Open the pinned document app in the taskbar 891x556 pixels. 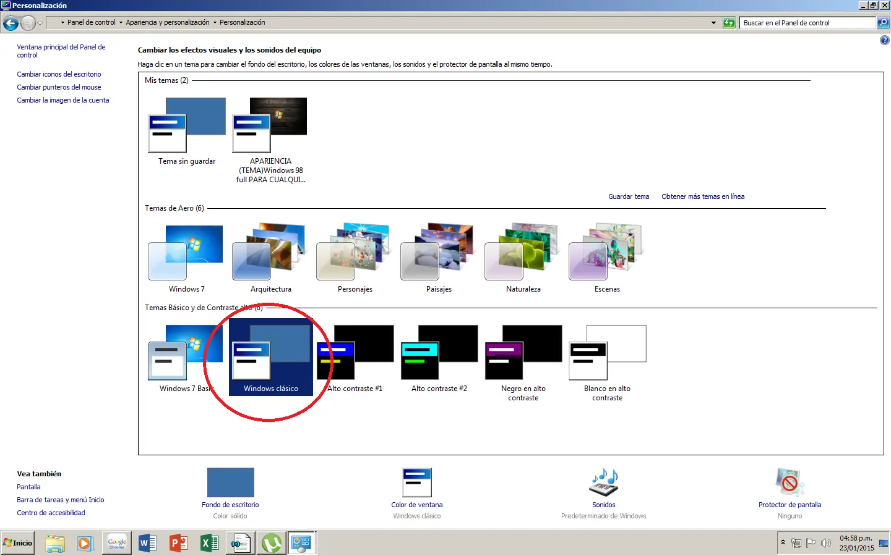pyautogui.click(x=240, y=543)
